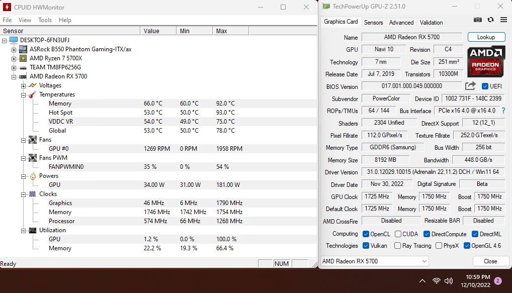Viewport: 512px width, 293px height.
Task: Click the Fans PWM icon
Action: coord(33,158)
